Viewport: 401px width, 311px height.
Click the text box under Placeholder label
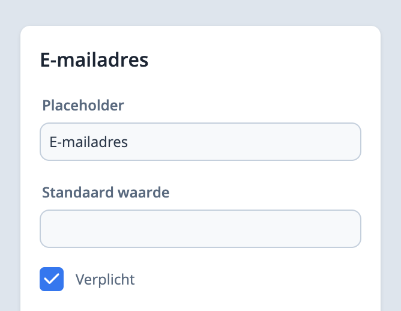(x=200, y=142)
